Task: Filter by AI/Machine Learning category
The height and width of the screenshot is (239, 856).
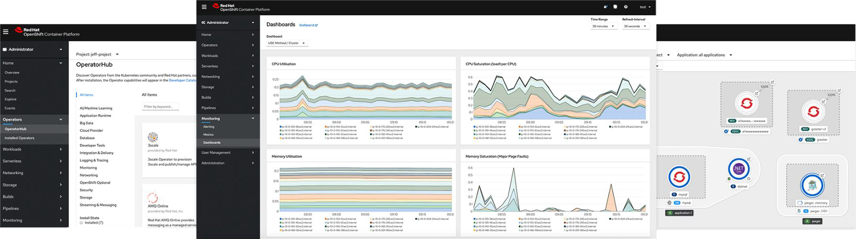Action: [96, 108]
